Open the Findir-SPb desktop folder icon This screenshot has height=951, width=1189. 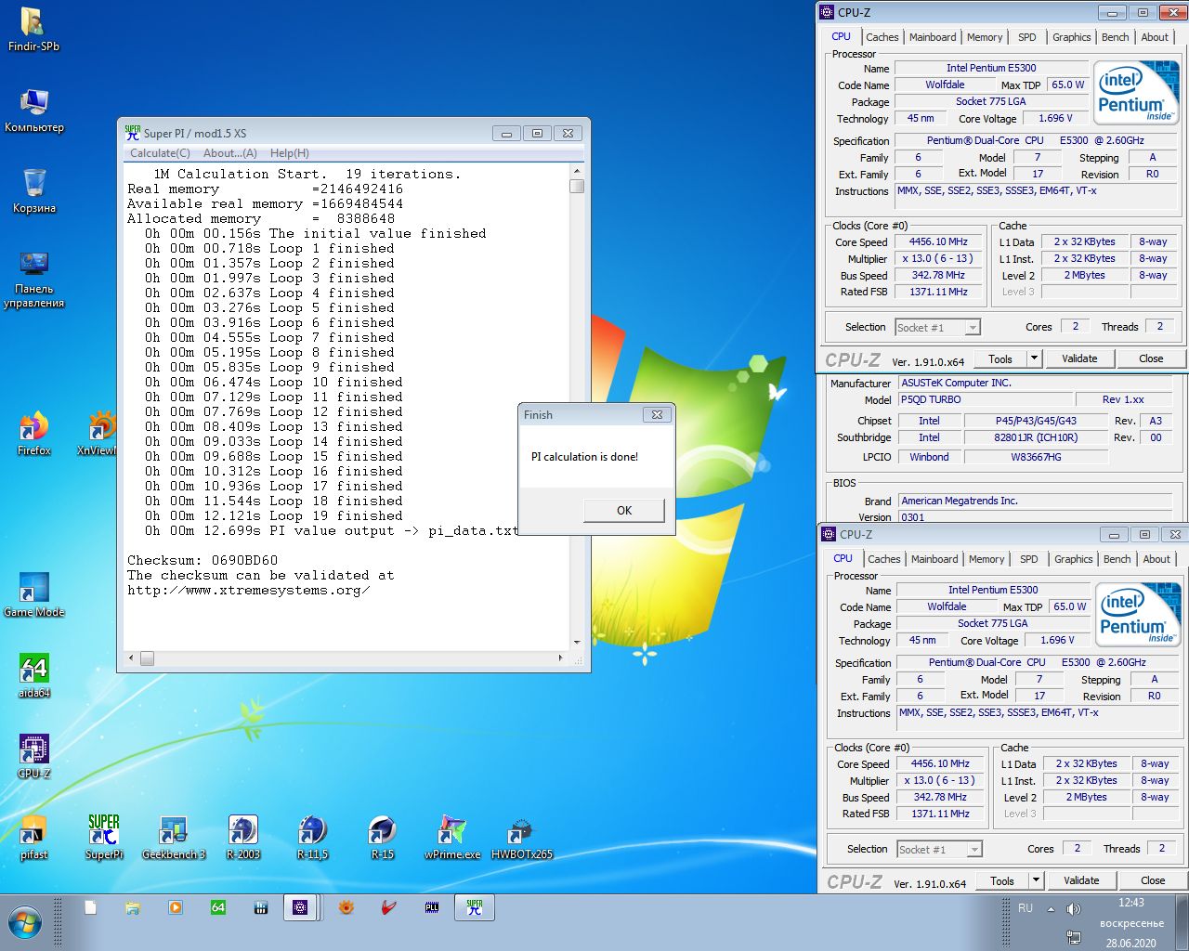tap(33, 29)
